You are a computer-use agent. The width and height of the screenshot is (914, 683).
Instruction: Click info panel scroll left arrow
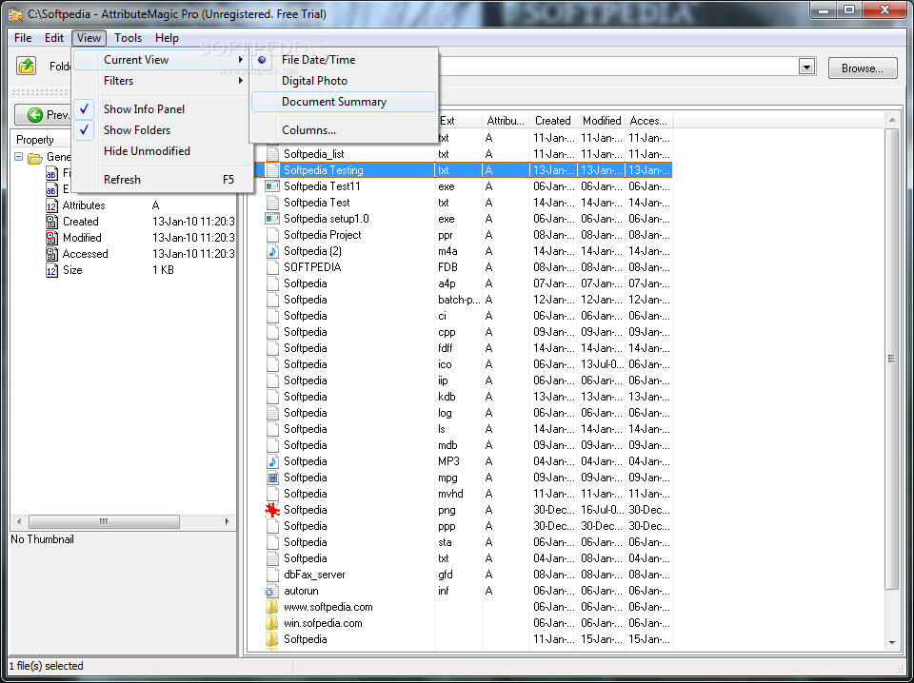coord(19,521)
